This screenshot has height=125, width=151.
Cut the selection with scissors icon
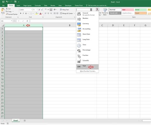click(x=7, y=9)
